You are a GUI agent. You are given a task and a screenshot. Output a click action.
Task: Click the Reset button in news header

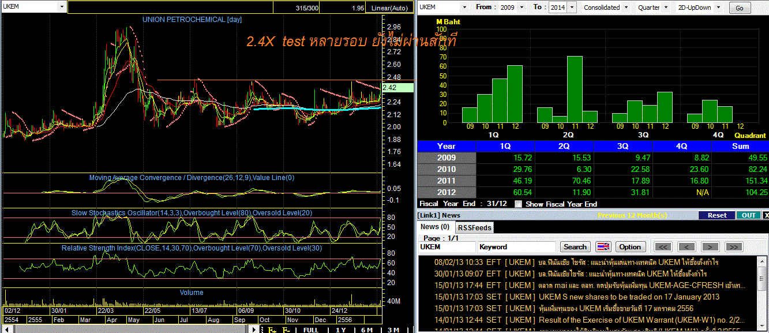717,215
